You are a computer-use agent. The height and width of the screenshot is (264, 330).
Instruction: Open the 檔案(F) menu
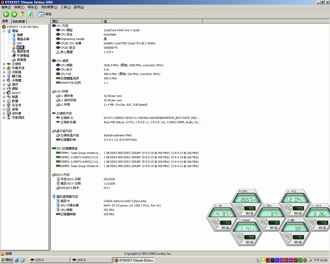click(x=6, y=7)
